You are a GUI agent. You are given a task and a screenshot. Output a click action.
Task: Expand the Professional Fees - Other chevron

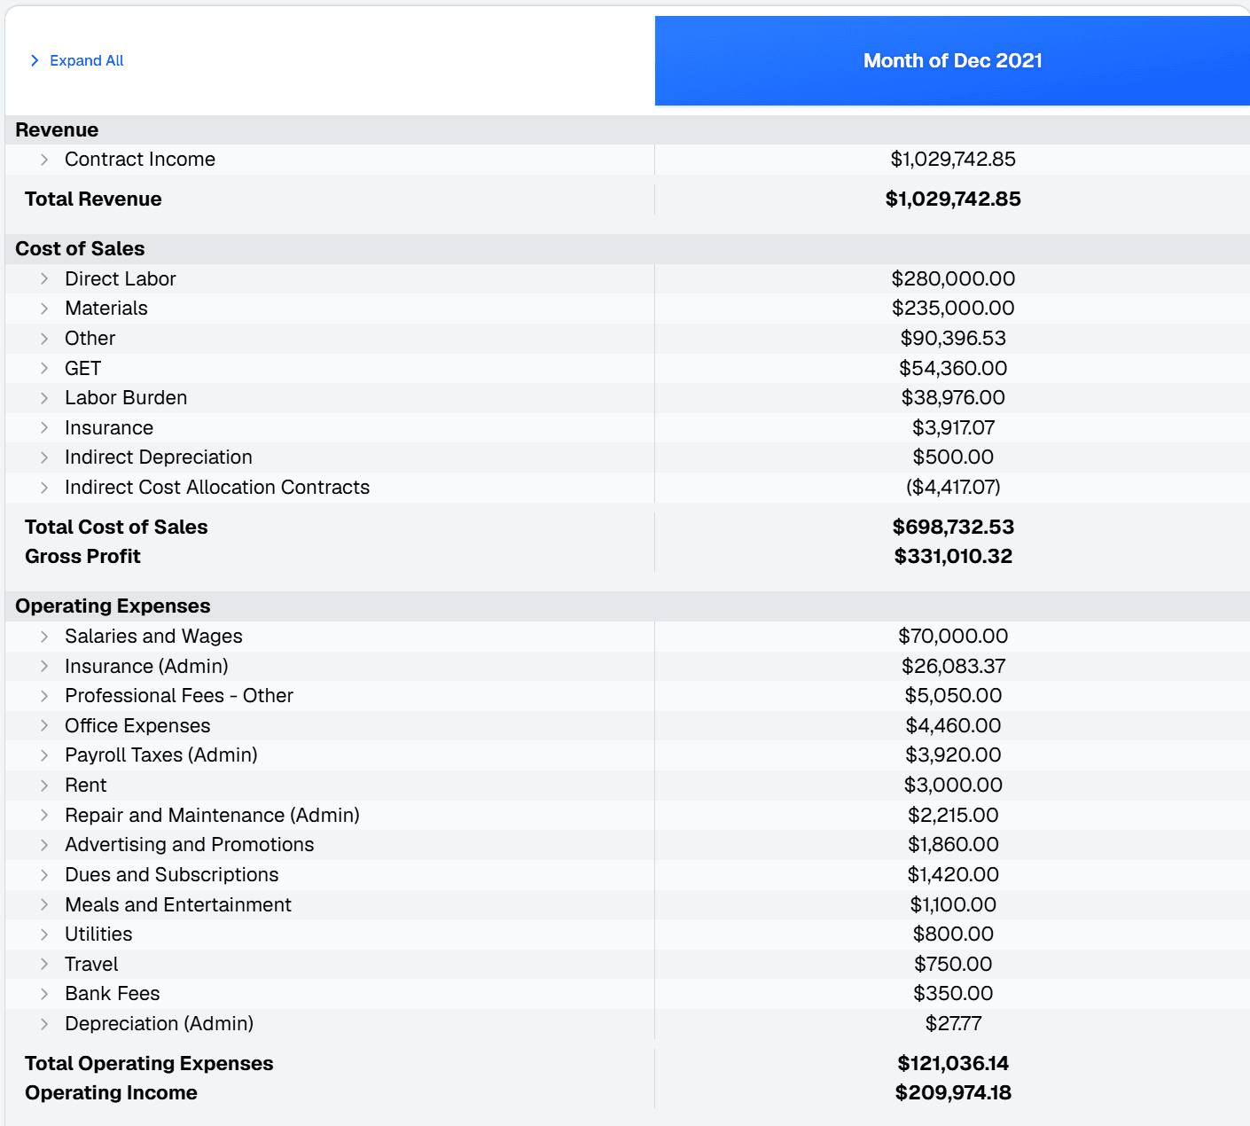(44, 696)
